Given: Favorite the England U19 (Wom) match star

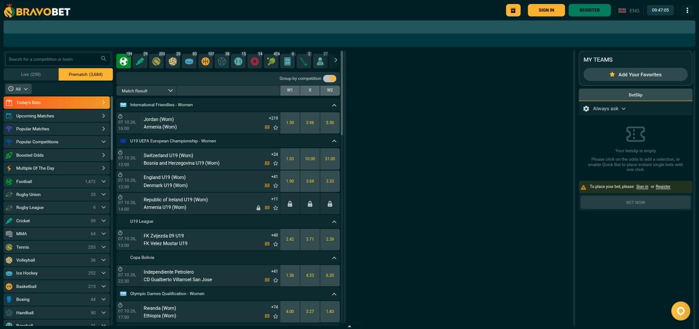Looking at the screenshot, I should coord(275,186).
